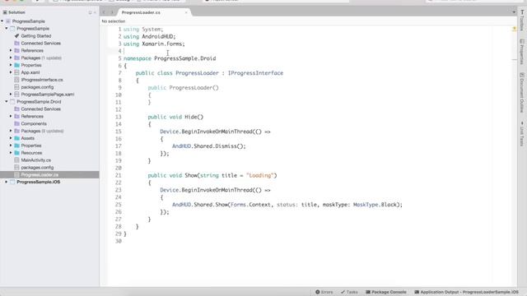Close the ProgressLoader.cs tab
Screen dimensions: 527x296
pyautogui.click(x=186, y=12)
